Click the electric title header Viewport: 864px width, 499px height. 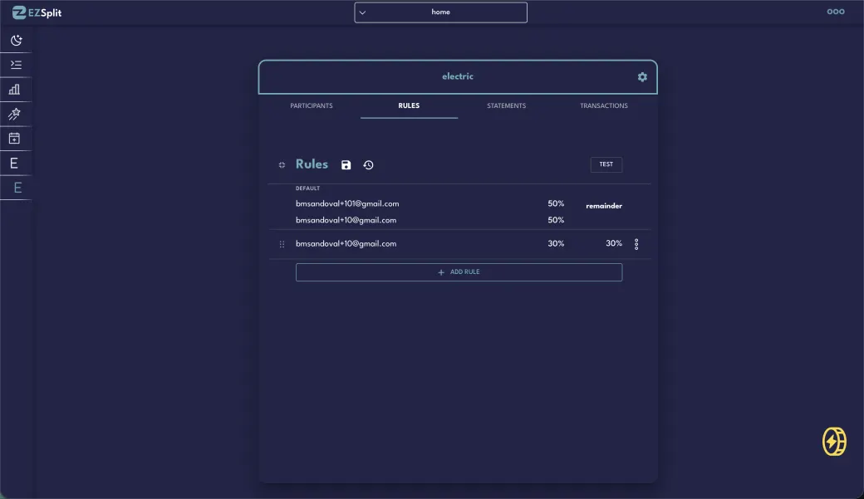pyautogui.click(x=458, y=76)
